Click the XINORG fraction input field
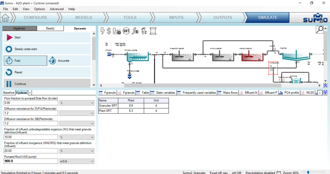Image resolution: width=330 pixels, height=174 pixels. click(31, 151)
